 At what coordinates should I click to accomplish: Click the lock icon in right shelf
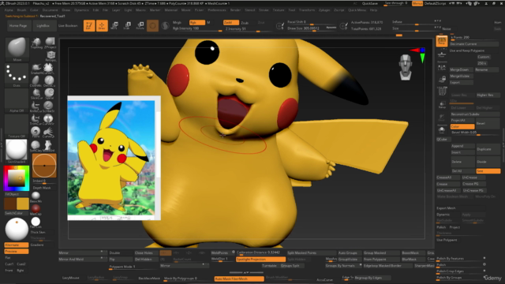pos(442,79)
